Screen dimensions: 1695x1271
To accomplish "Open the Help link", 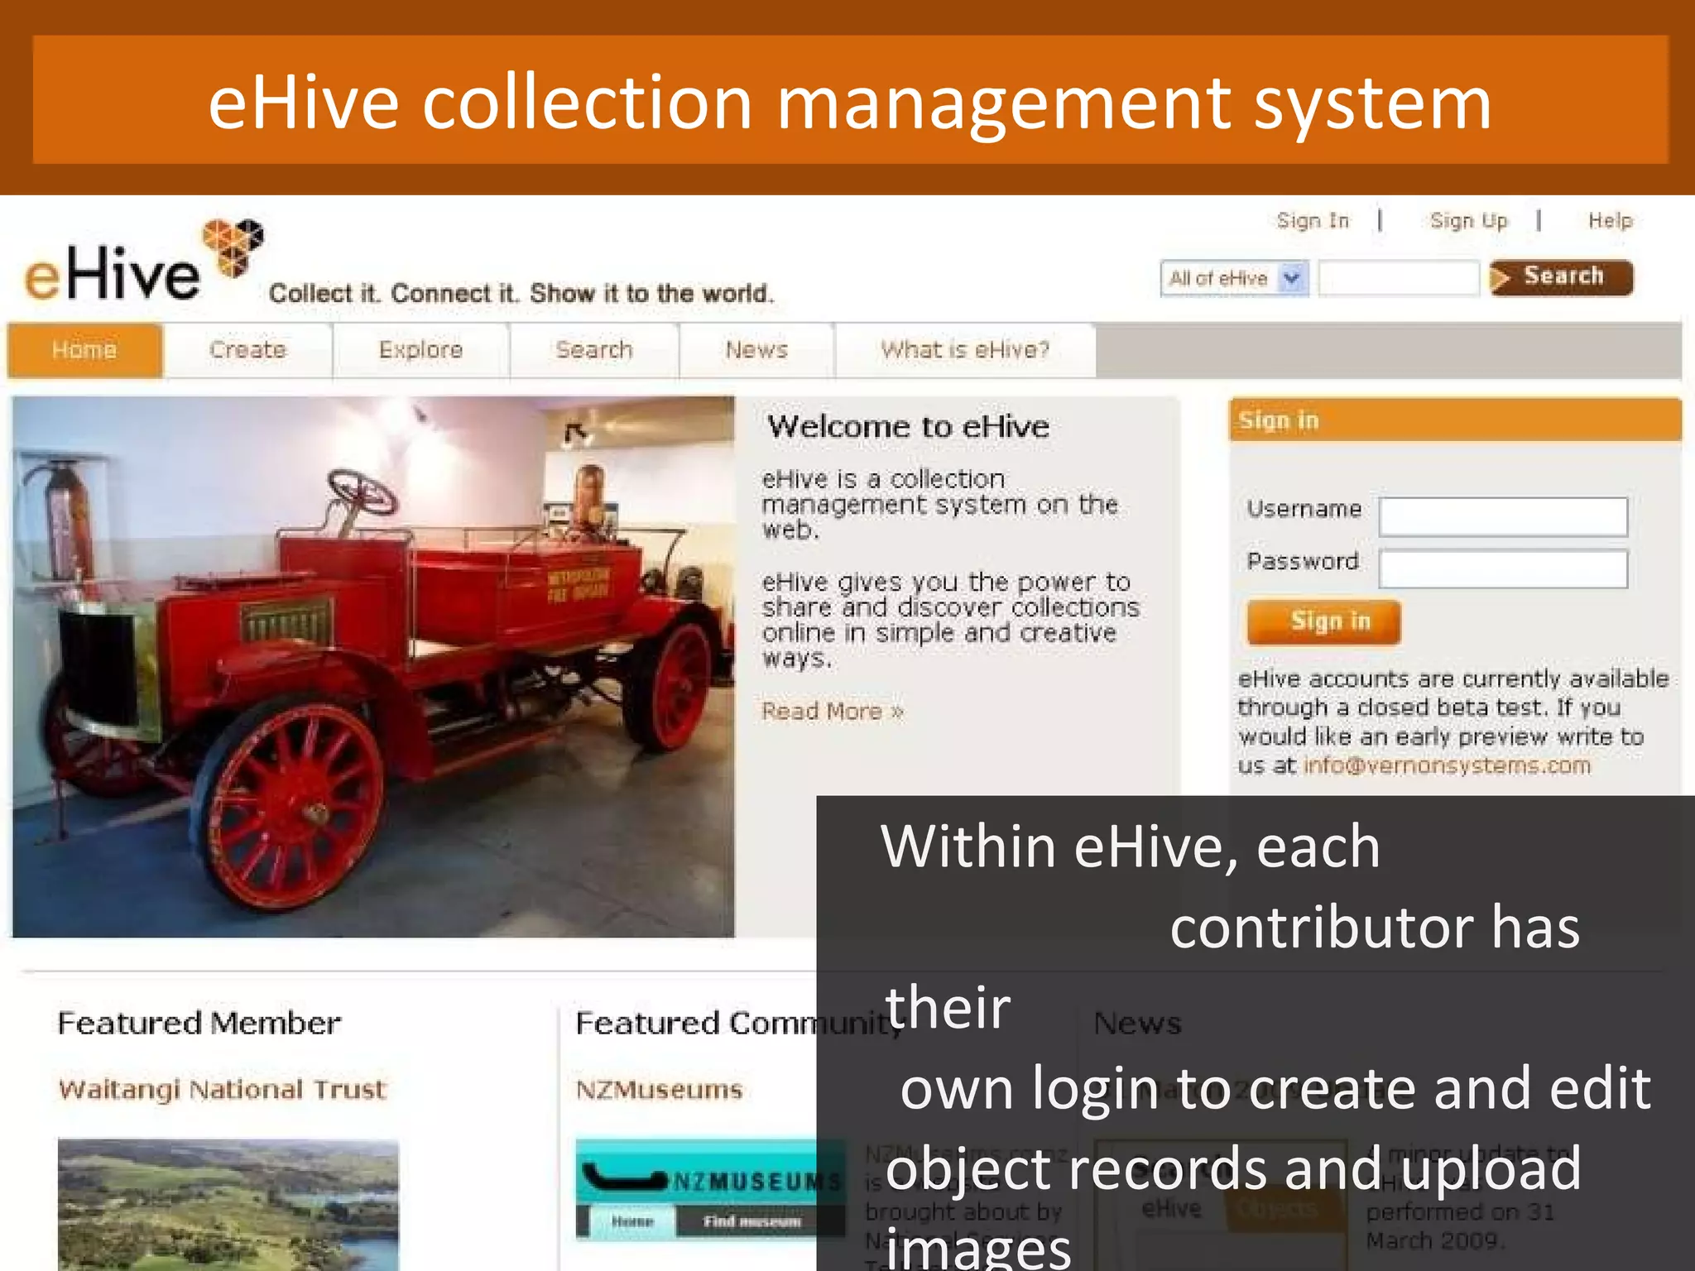I will (1610, 221).
